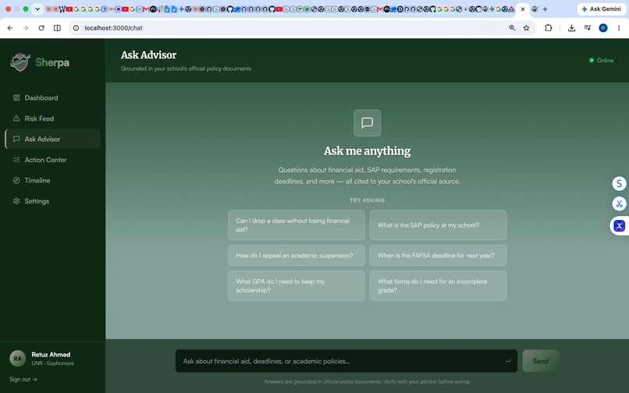629x393 pixels.
Task: Click the Sherpa logo emblem
Action: tap(20, 62)
